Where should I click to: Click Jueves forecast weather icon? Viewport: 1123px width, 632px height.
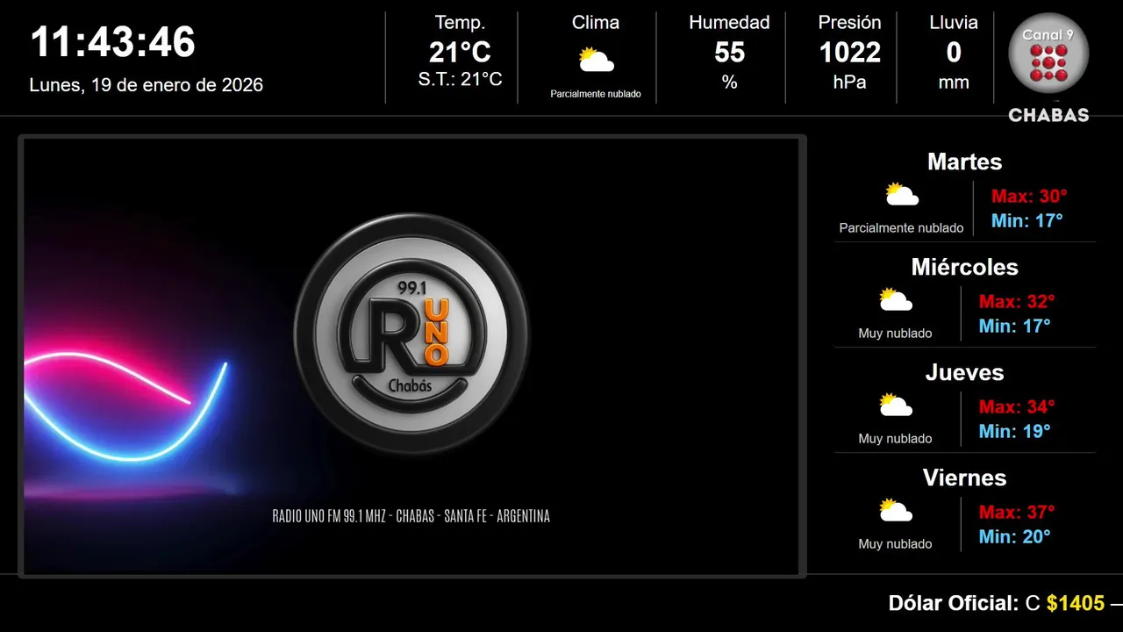[x=896, y=405]
